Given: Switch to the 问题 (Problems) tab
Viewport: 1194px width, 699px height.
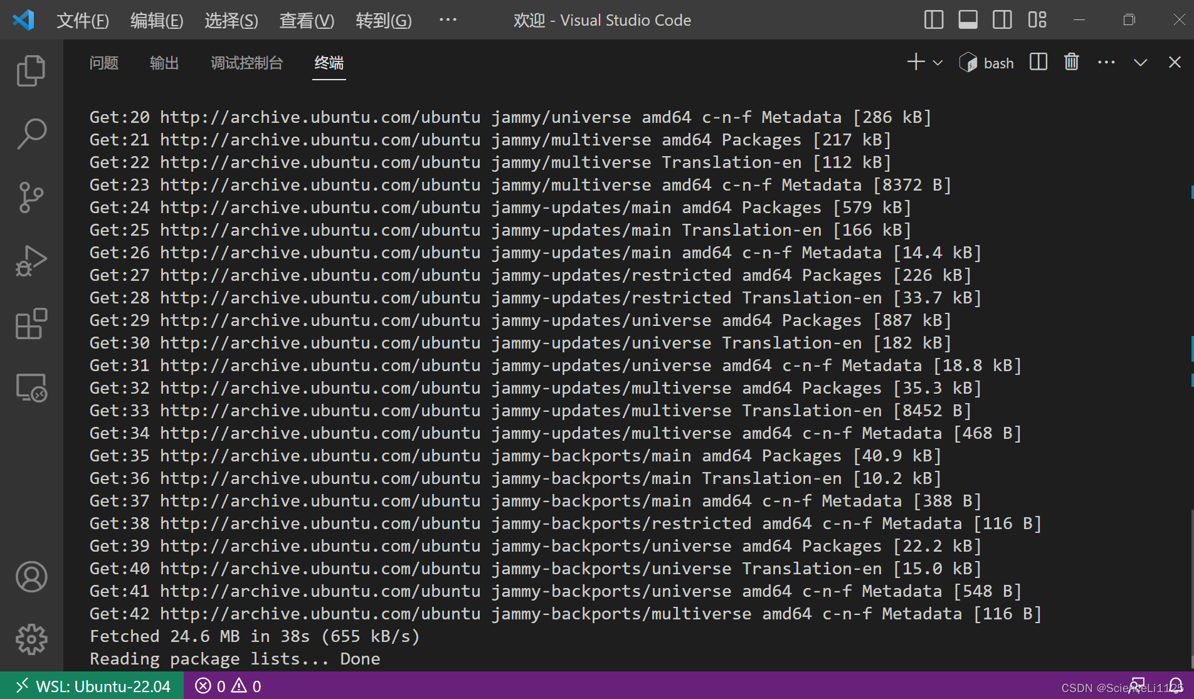Looking at the screenshot, I should point(104,63).
